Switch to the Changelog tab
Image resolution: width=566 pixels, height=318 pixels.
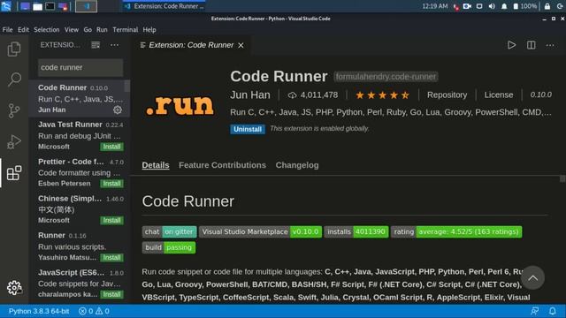click(297, 165)
